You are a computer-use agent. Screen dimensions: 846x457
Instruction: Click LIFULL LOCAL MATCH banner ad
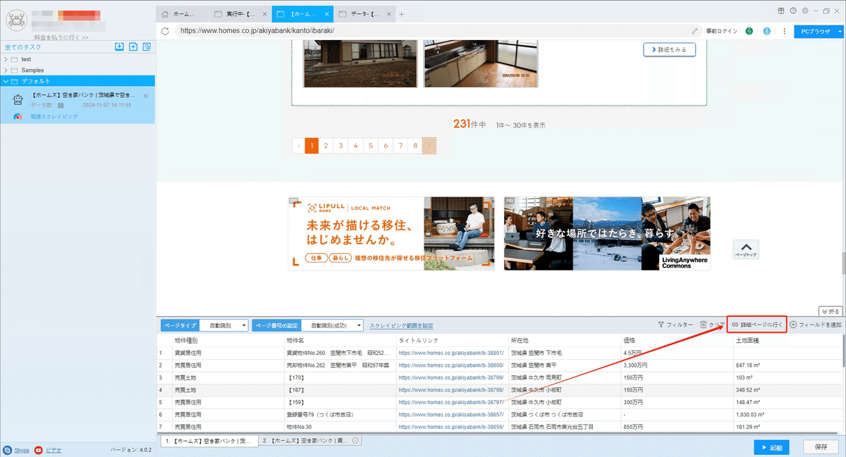391,234
